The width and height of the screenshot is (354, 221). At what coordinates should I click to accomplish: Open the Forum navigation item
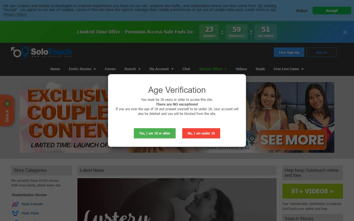coord(110,69)
